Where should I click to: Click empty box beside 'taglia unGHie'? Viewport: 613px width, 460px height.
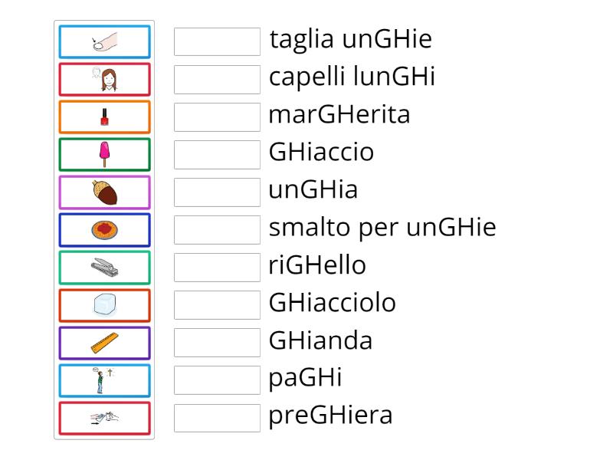pos(217,42)
